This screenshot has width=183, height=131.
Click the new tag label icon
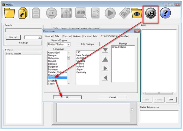[125, 13]
